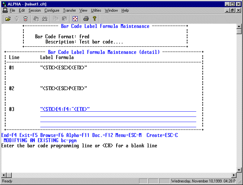Screen dimensions: 243x185
Task: Click the 'Line' column header
Action: click(x=14, y=57)
